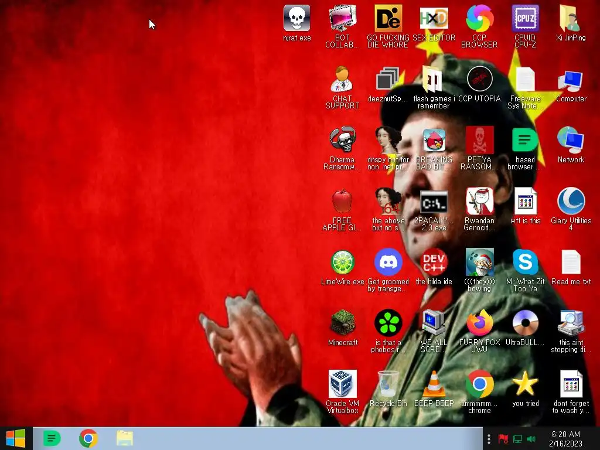Launch the BEEP BEEP VLC cone icon
The height and width of the screenshot is (450, 600).
coord(434,384)
